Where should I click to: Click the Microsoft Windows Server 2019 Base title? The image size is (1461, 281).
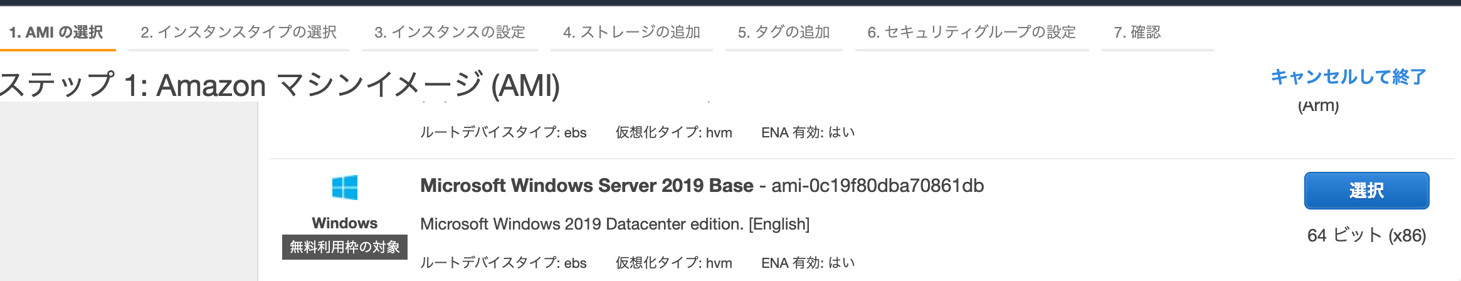coord(587,186)
